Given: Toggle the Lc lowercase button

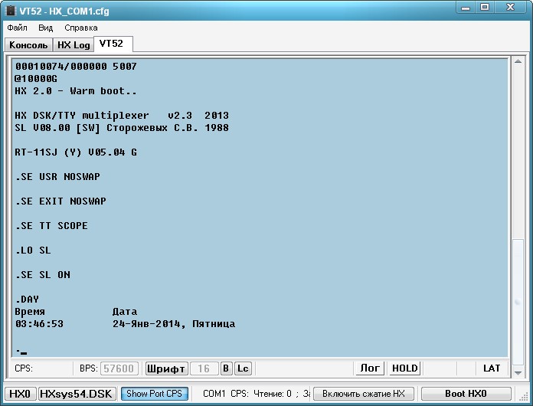Looking at the screenshot, I should pos(242,368).
